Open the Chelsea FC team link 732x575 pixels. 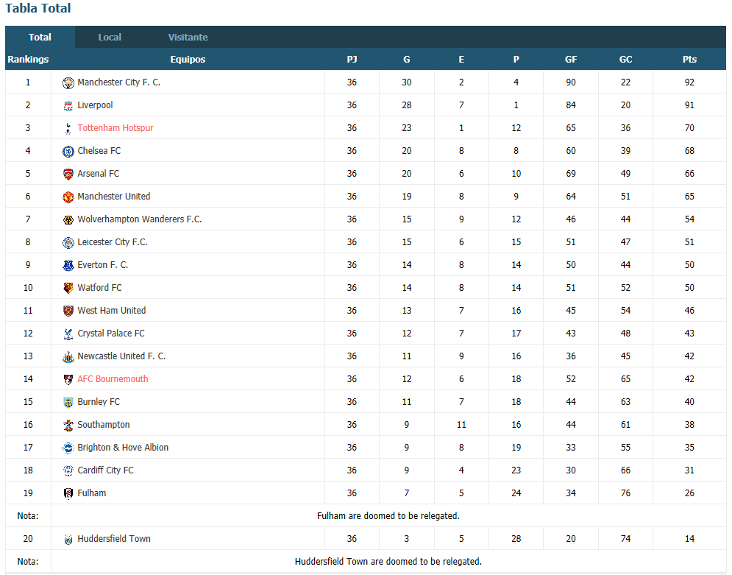pyautogui.click(x=99, y=151)
